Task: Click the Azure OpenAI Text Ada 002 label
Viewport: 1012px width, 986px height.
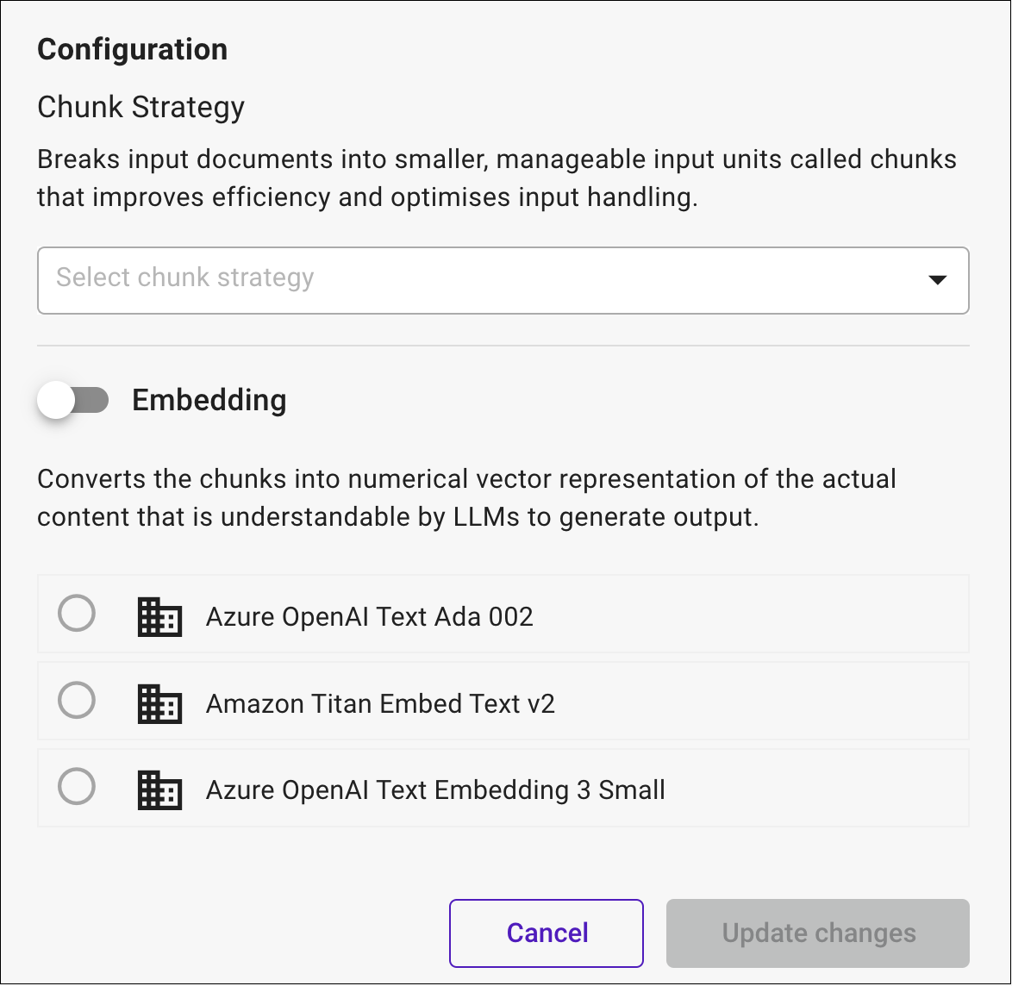Action: [369, 617]
